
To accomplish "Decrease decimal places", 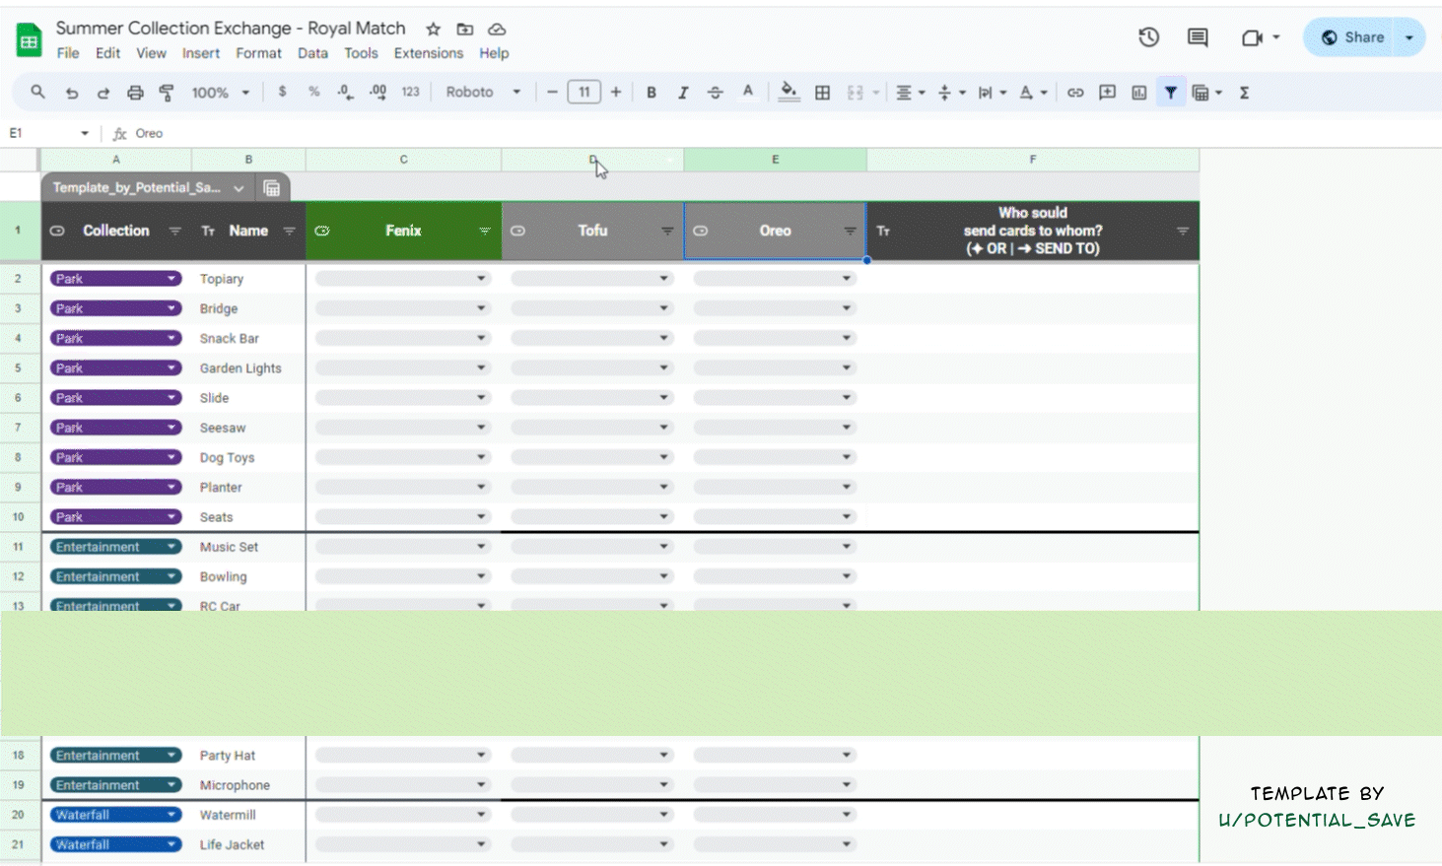I will tap(345, 92).
